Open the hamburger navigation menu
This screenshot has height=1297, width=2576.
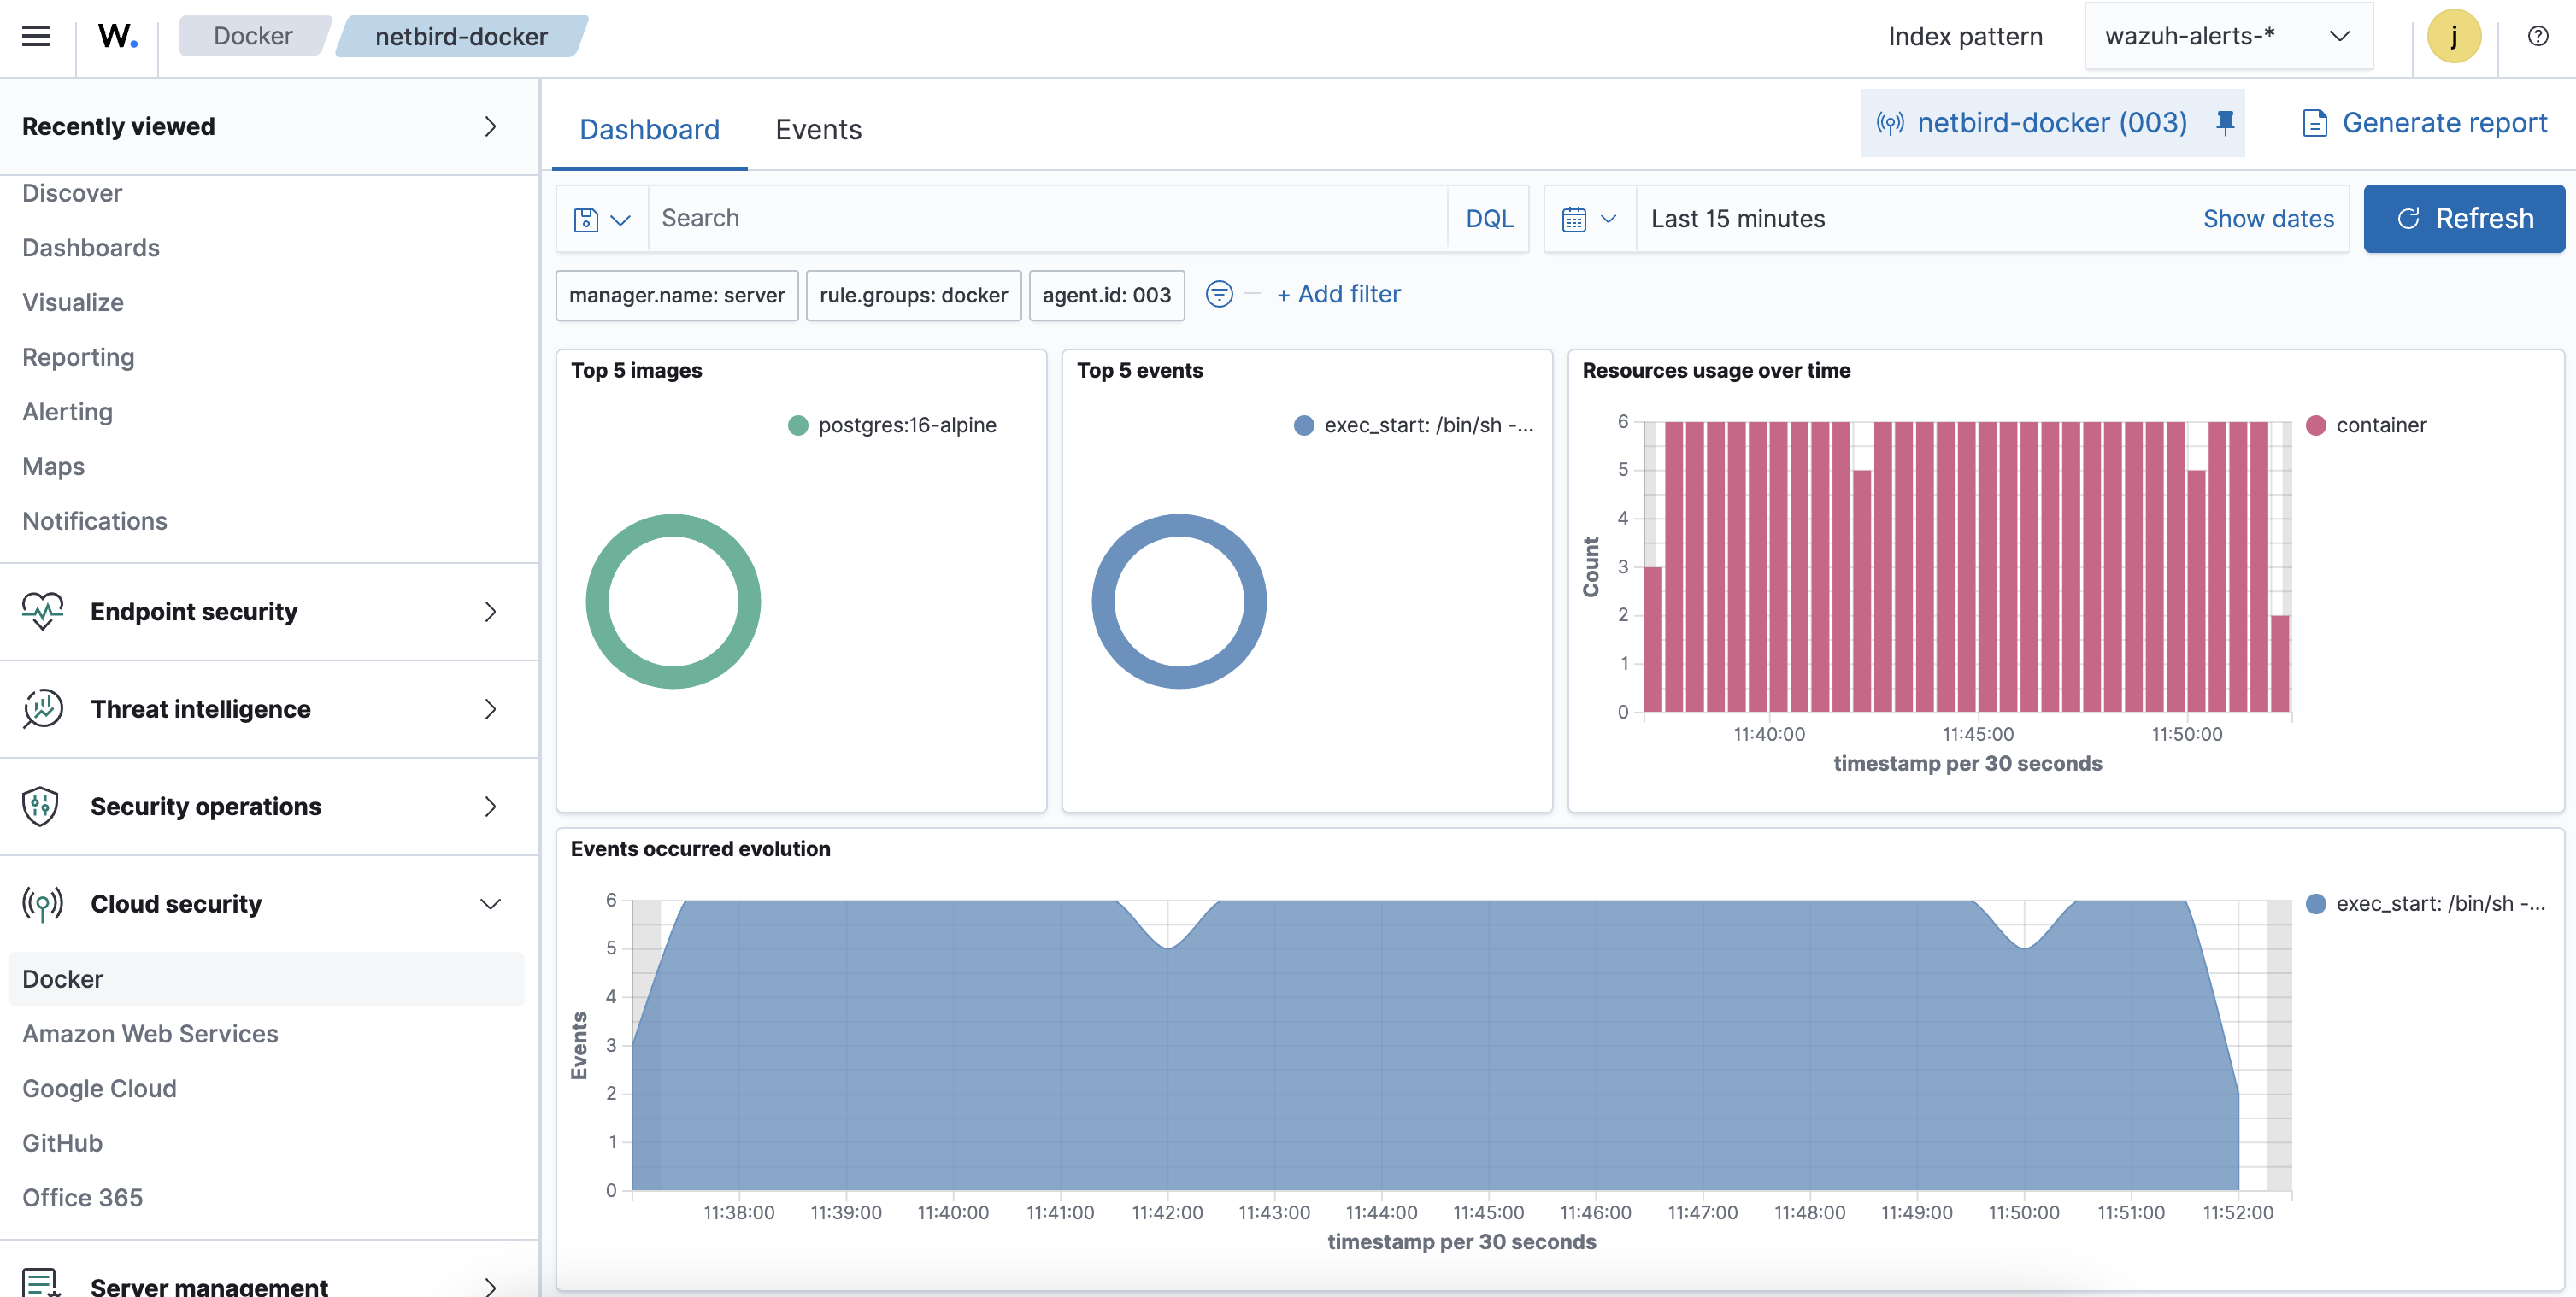(36, 36)
